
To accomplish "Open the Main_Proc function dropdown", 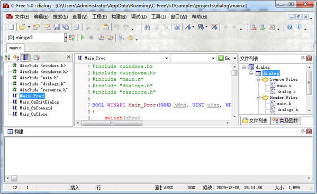I will click(x=166, y=58).
